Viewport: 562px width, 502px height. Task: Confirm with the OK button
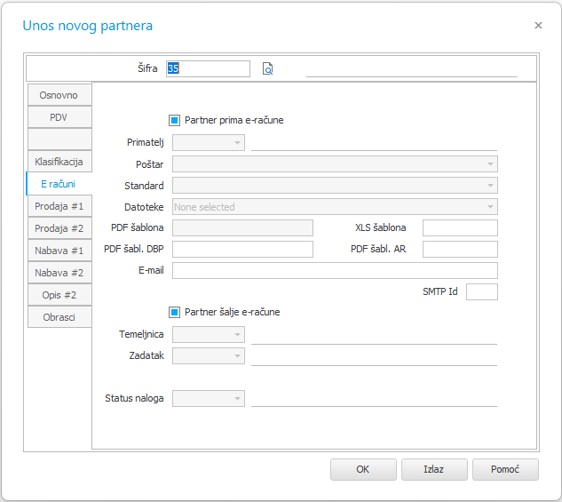(x=363, y=469)
